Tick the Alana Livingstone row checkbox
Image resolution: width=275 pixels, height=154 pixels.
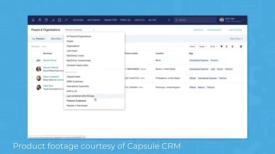click(32, 78)
